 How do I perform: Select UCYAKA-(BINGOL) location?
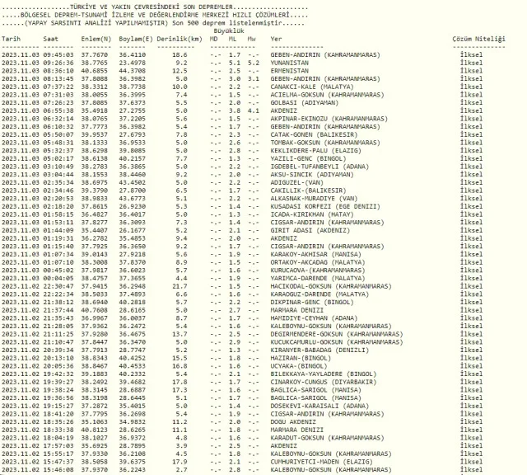point(299,366)
